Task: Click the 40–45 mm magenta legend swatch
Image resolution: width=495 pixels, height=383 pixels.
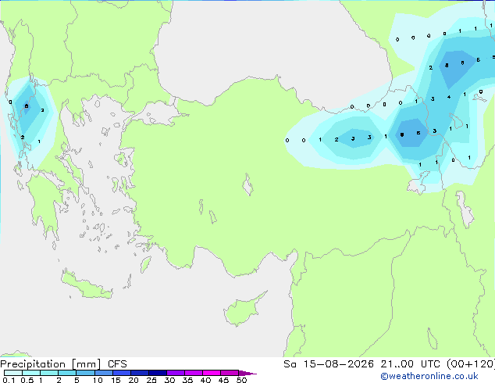Action: click(212, 373)
